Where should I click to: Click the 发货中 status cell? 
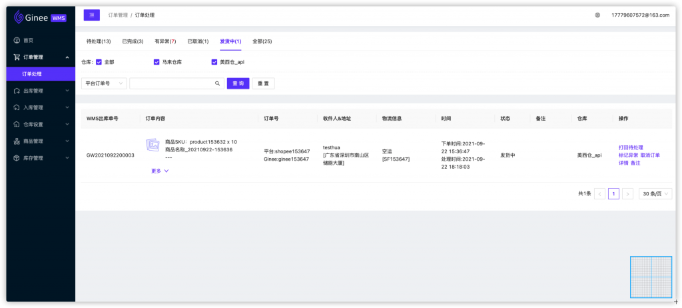(x=508, y=155)
